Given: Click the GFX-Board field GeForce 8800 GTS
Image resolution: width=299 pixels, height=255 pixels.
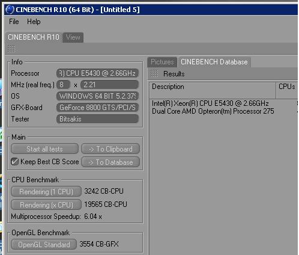Looking at the screenshot, I should [x=98, y=108].
